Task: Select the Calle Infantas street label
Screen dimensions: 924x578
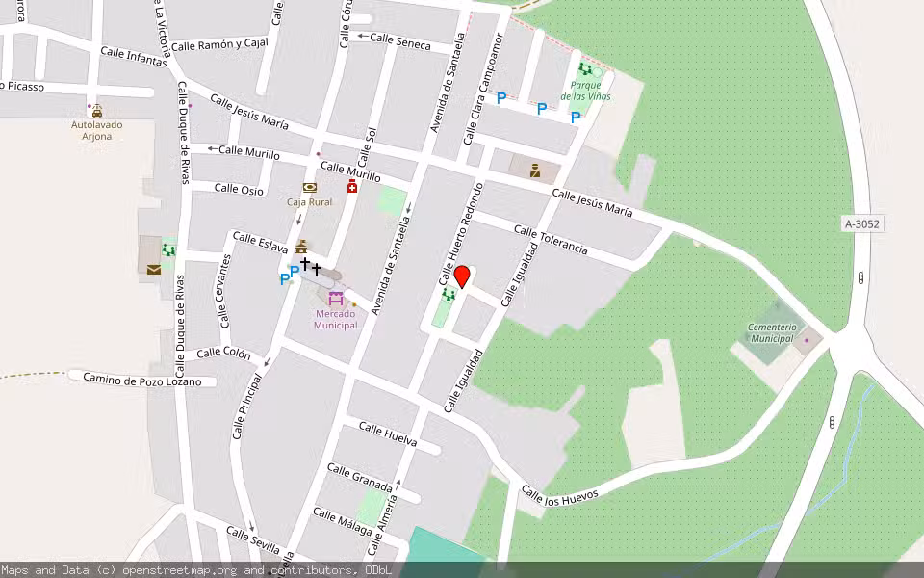Action: (134, 56)
